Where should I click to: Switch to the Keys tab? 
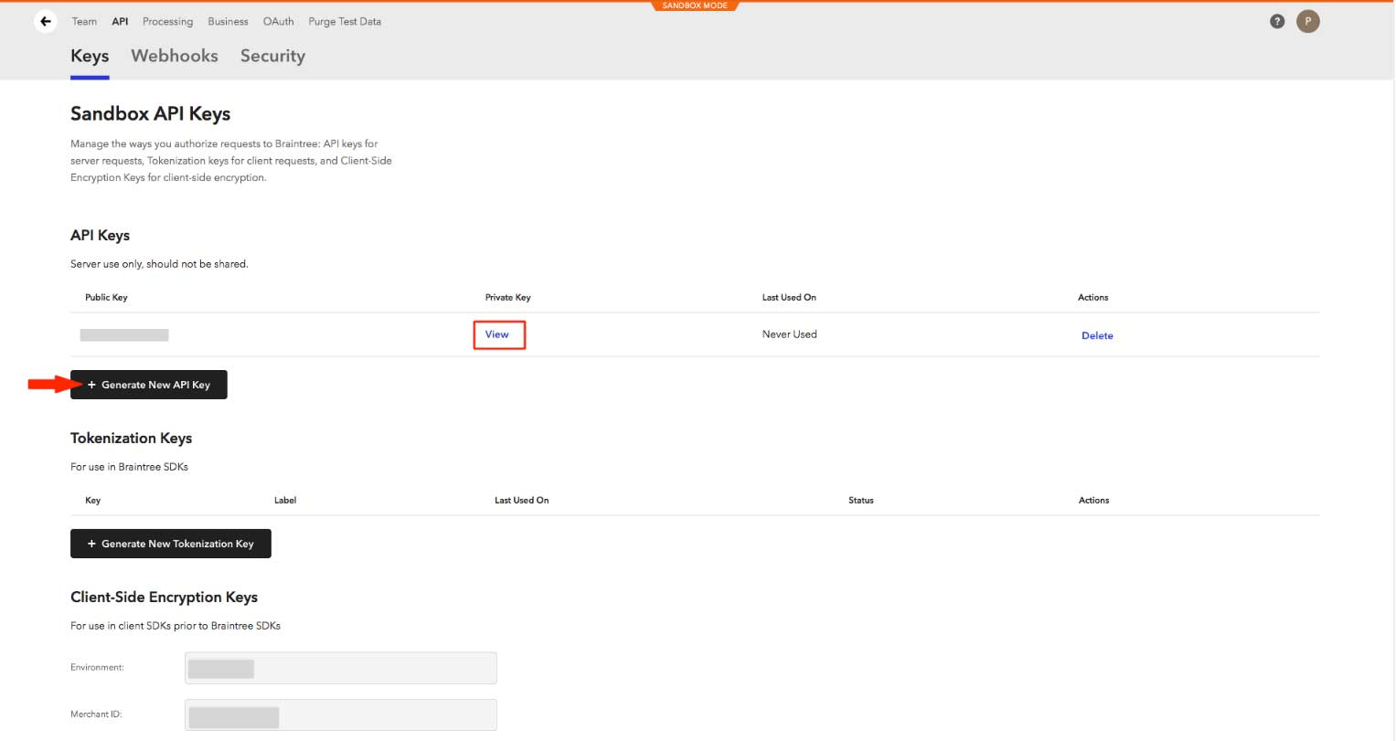tap(90, 56)
